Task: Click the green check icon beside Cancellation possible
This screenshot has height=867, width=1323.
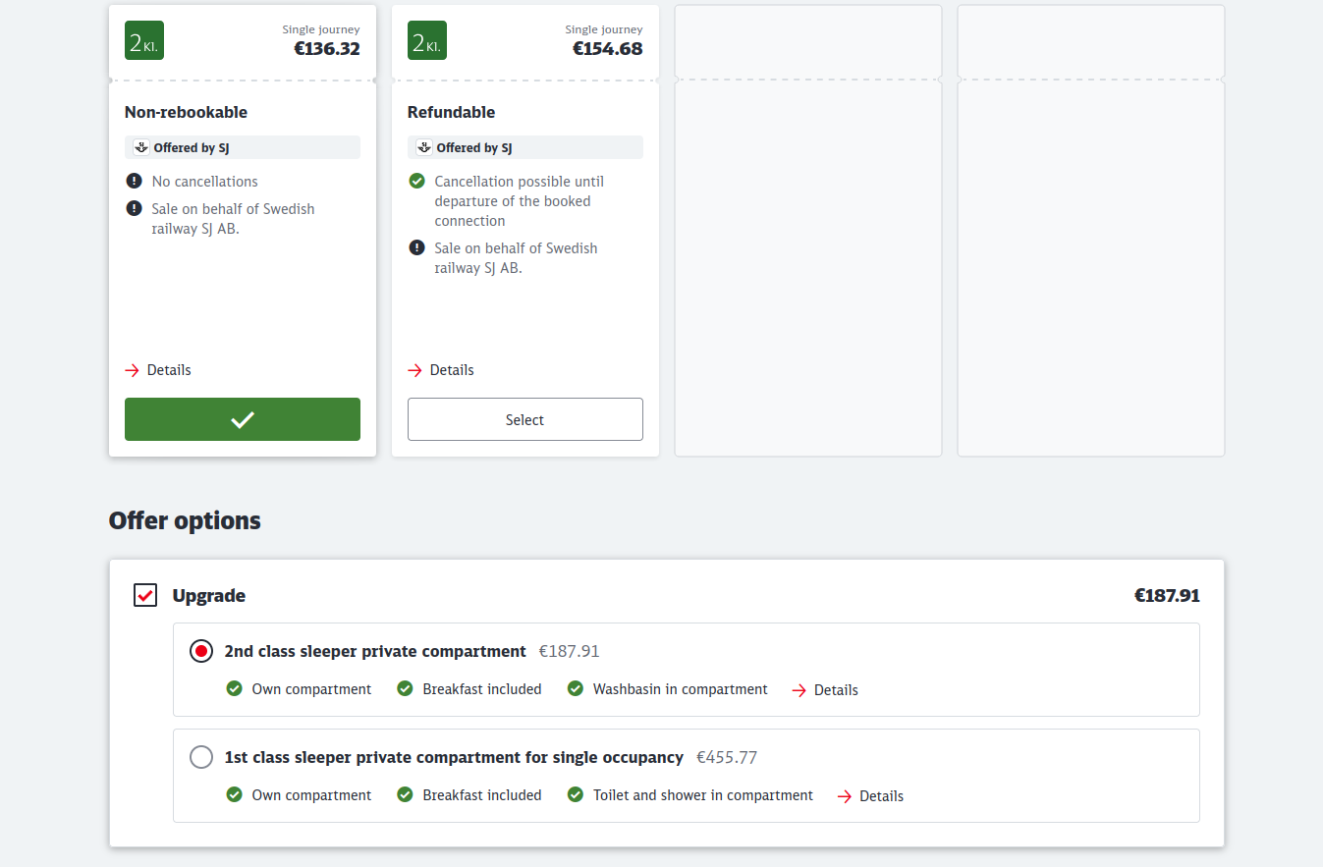Action: (x=416, y=181)
